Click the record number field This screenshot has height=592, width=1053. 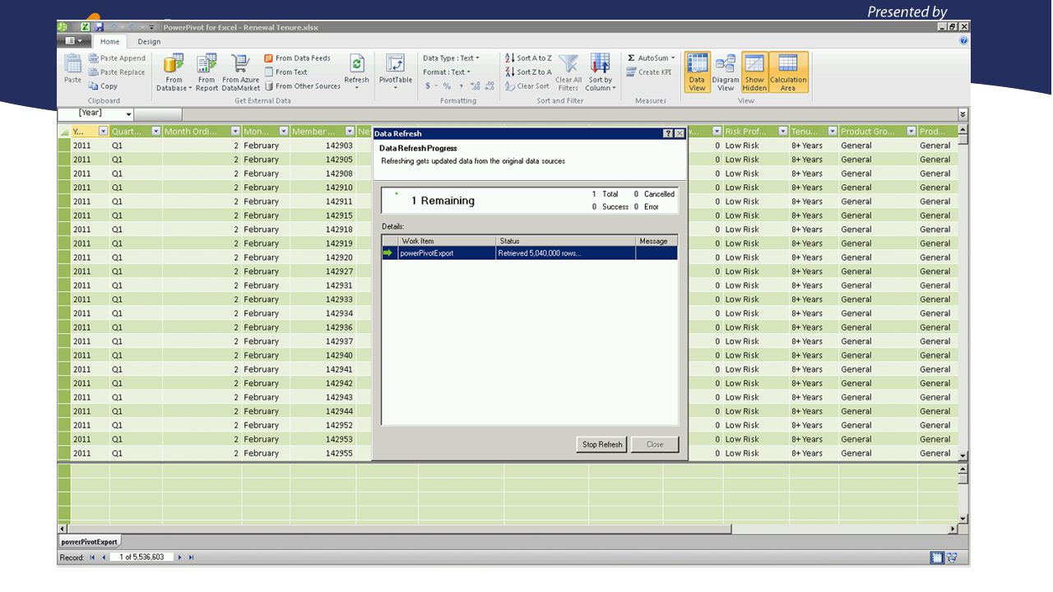(x=141, y=557)
